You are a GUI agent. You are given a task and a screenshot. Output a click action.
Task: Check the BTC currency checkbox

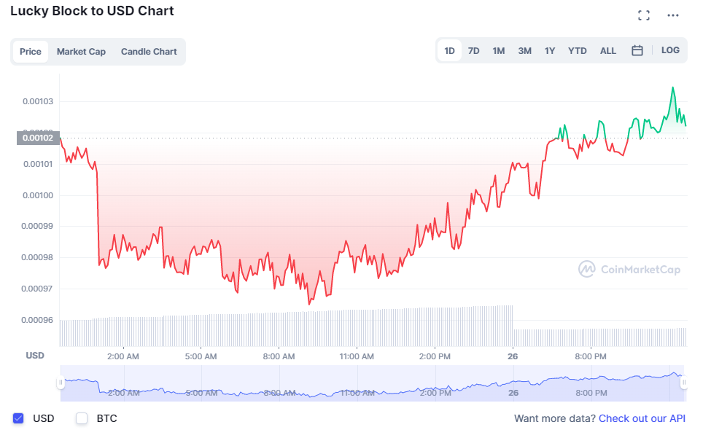coord(82,418)
